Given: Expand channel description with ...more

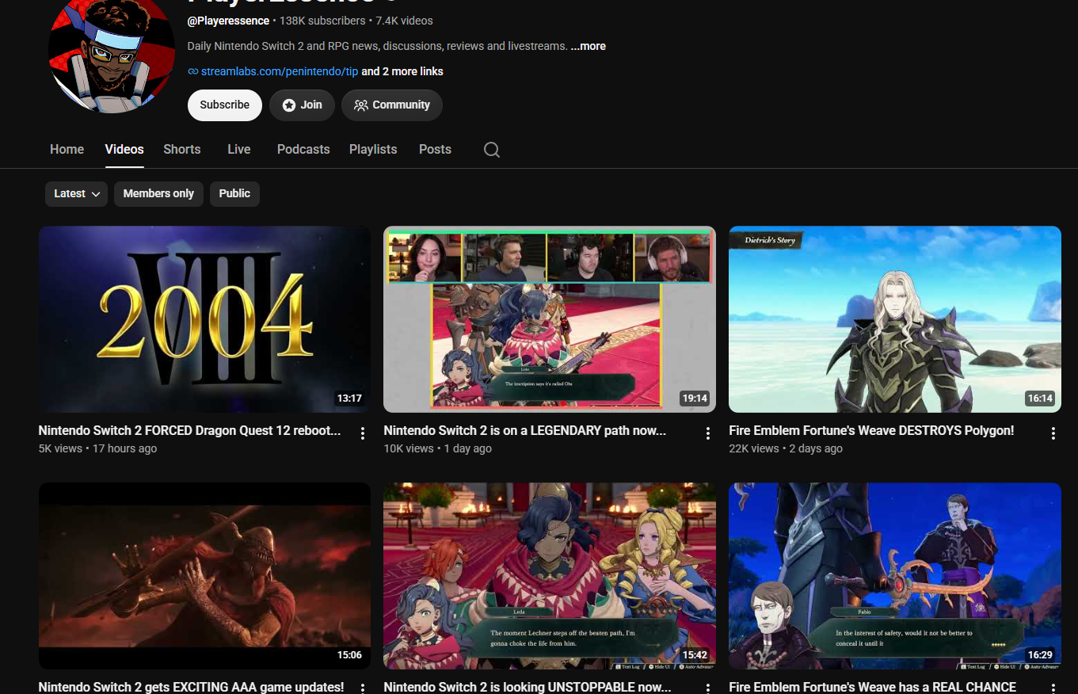Looking at the screenshot, I should [x=589, y=46].
